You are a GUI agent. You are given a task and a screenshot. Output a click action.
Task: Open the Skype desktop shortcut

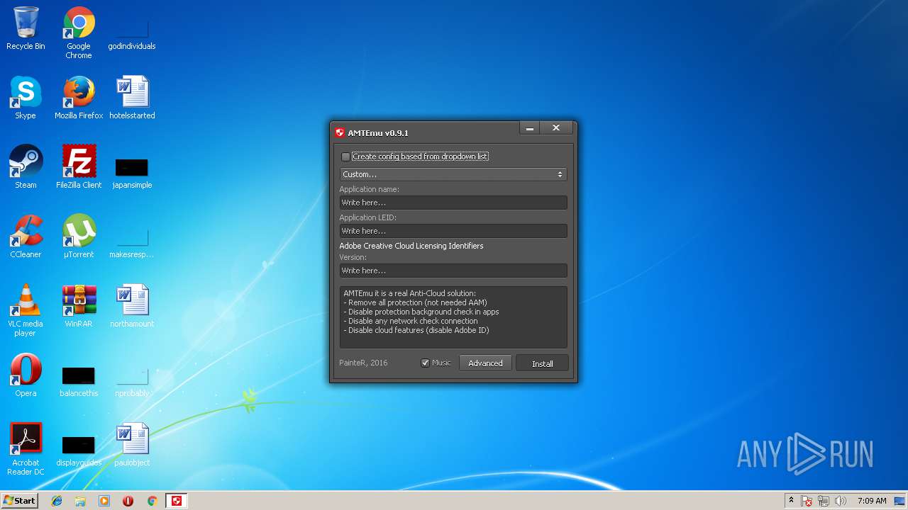click(26, 98)
